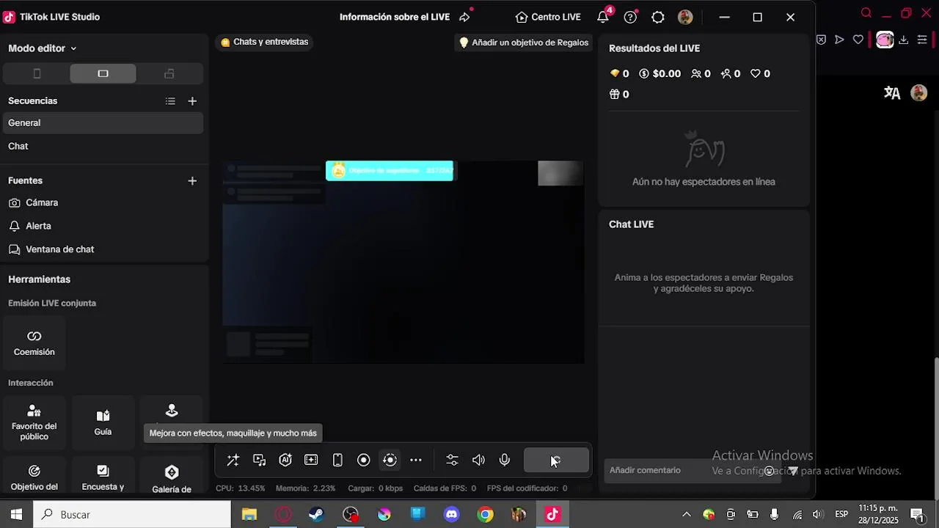Click the diamonds count in Resultados
Screen dimensions: 939x528
pyautogui.click(x=619, y=73)
